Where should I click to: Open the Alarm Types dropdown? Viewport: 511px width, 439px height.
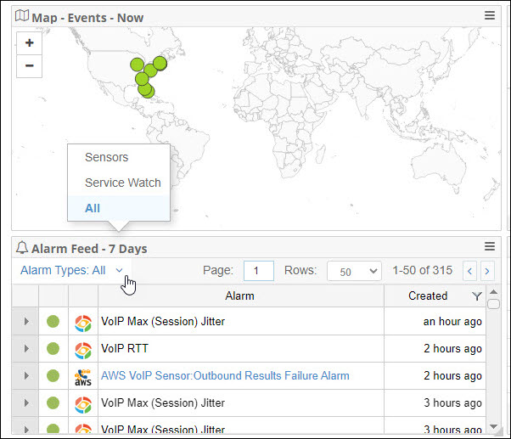click(x=71, y=270)
